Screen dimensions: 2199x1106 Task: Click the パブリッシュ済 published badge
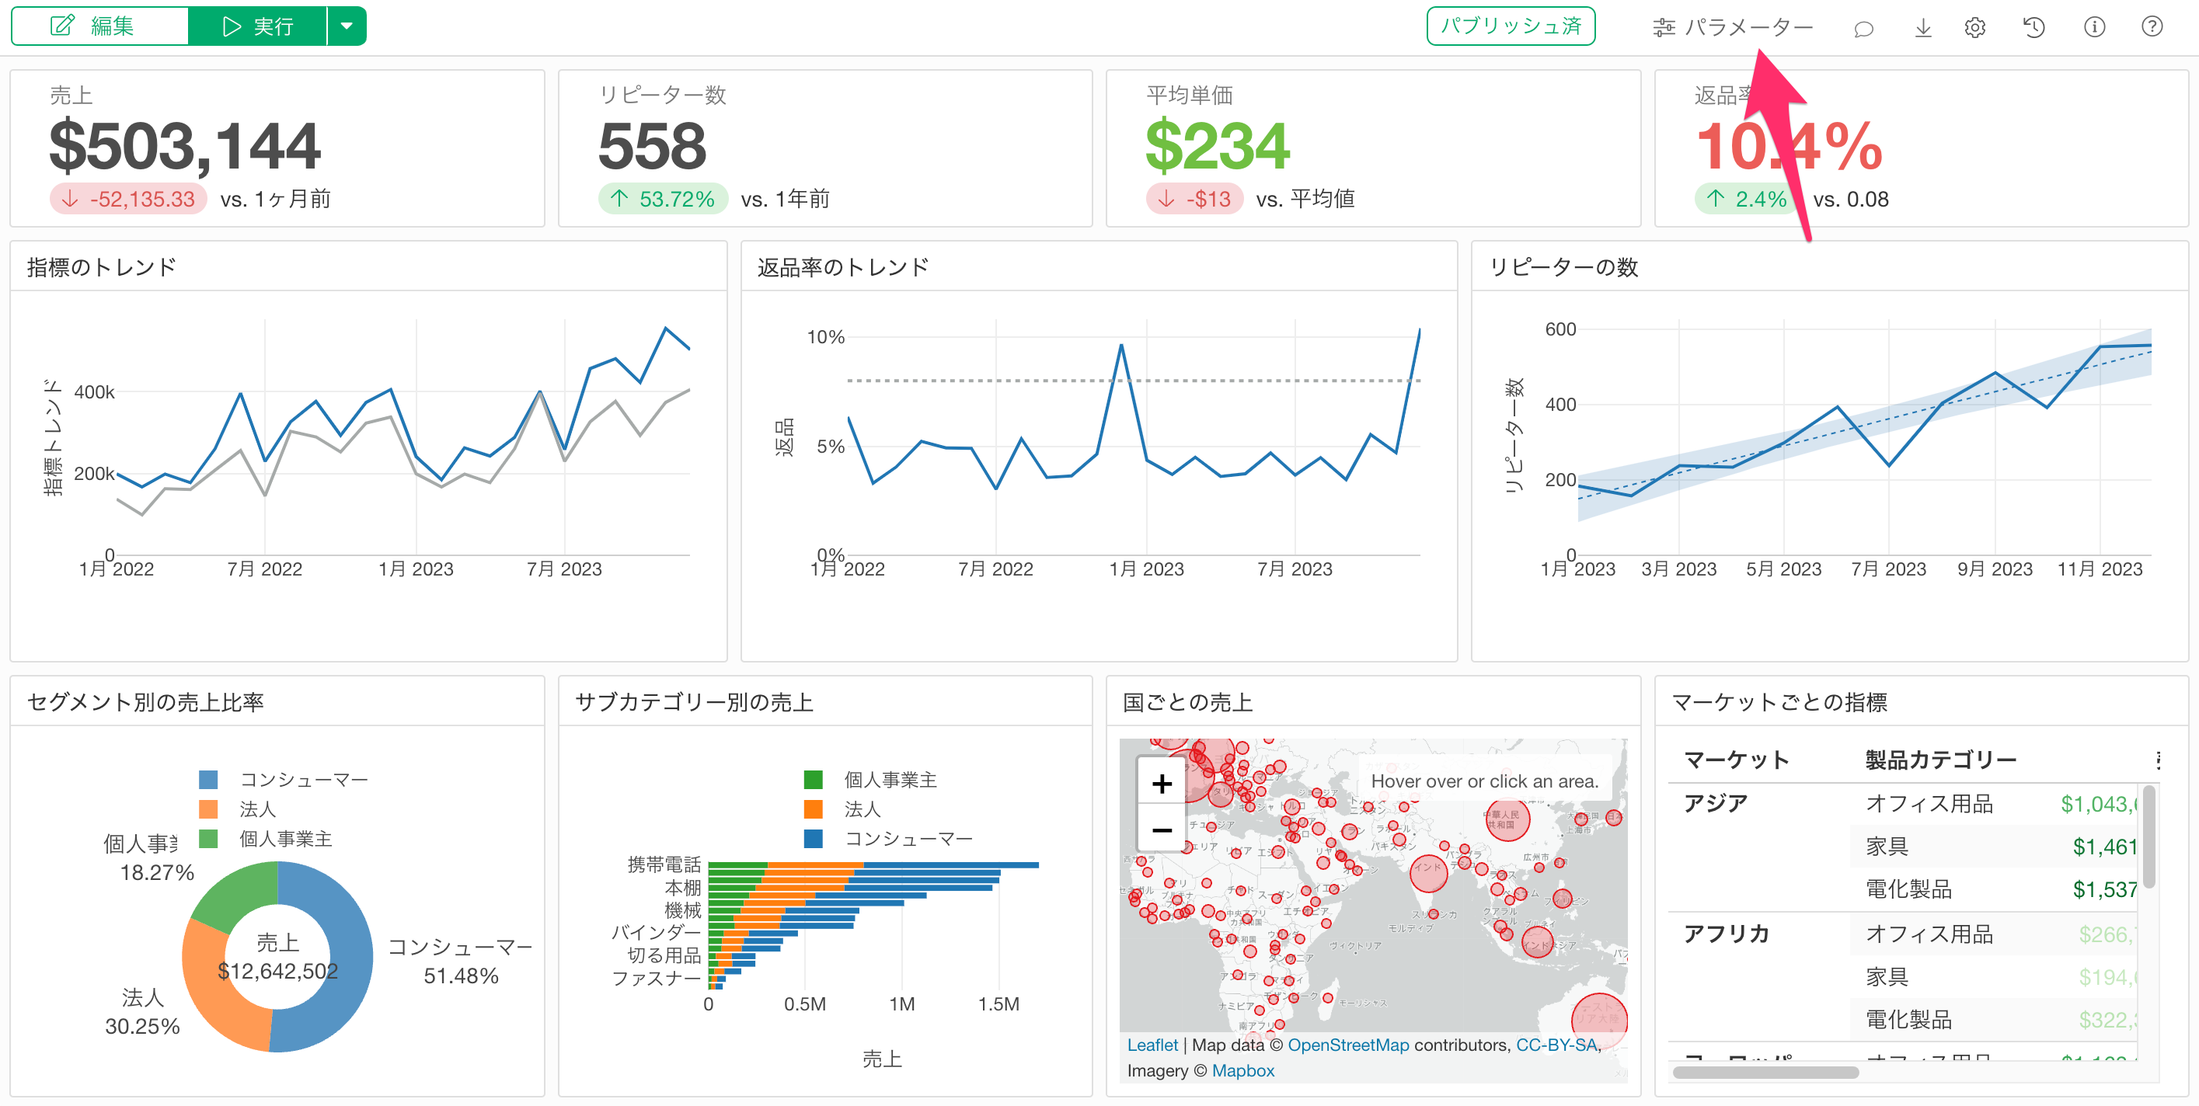click(x=1510, y=26)
